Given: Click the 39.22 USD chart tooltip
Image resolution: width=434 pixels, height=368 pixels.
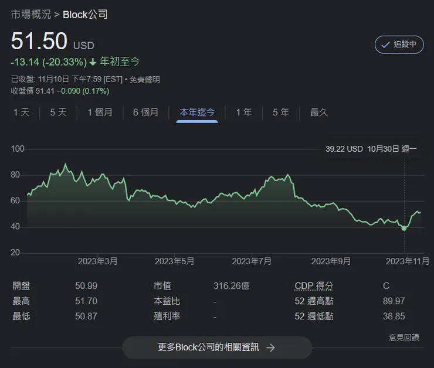Looking at the screenshot, I should pyautogui.click(x=371, y=149).
